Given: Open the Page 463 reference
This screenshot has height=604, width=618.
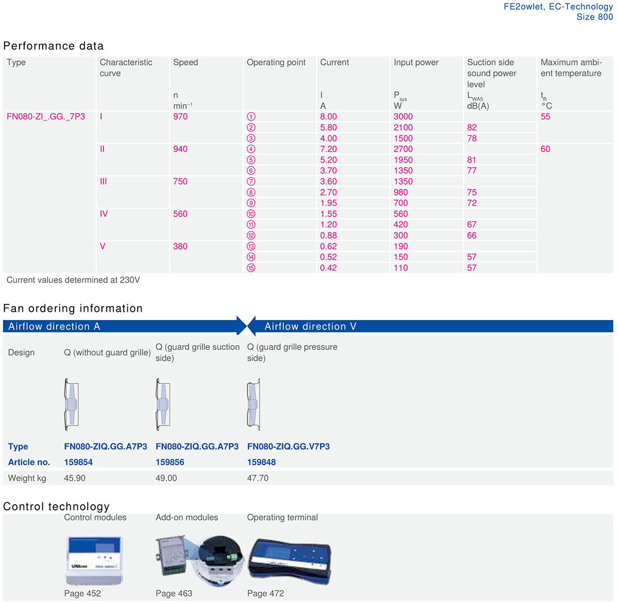Looking at the screenshot, I should tap(174, 593).
